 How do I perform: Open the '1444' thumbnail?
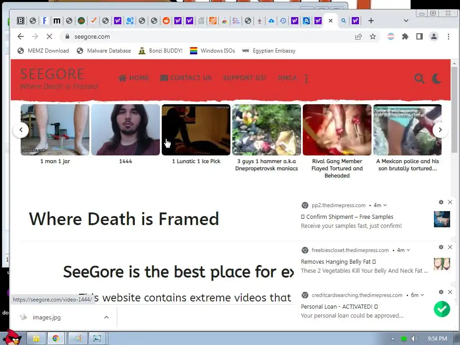click(126, 130)
